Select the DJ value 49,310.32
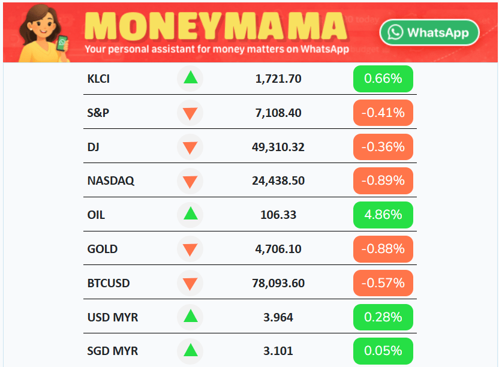This screenshot has height=367, width=499. click(x=279, y=147)
